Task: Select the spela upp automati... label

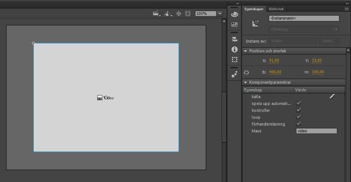Action: [x=271, y=104]
